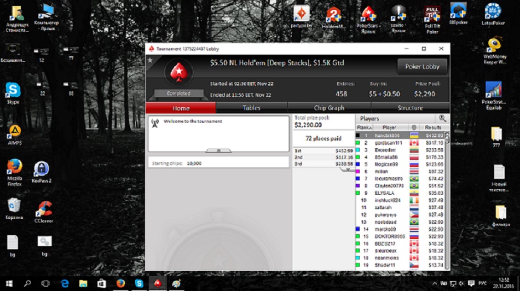The width and height of the screenshot is (520, 291).
Task: Open Skype desktop shortcut
Action: tap(13, 93)
